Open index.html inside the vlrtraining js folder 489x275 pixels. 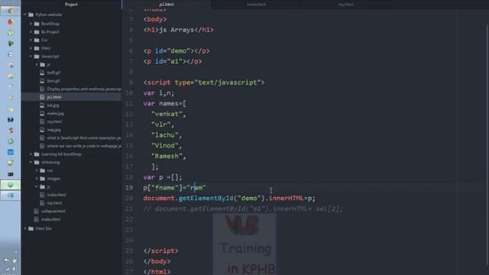click(57, 195)
